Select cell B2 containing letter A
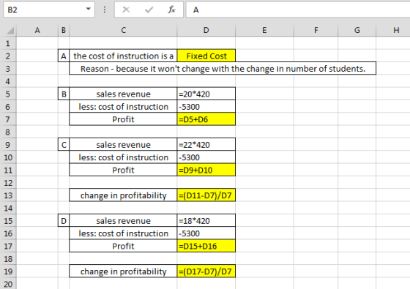410x289 pixels. [x=64, y=56]
